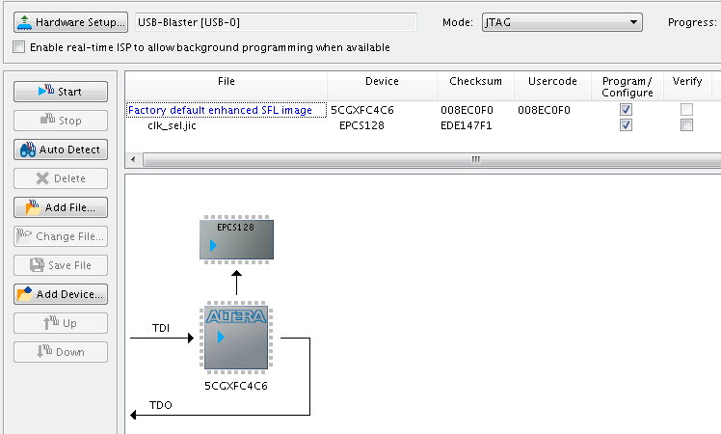Click the Program/Configure column header
Screen dimensions: 721x434
click(628, 87)
